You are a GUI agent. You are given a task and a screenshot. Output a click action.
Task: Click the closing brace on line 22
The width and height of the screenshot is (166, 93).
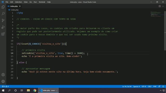pyautogui.click(x=17, y=78)
